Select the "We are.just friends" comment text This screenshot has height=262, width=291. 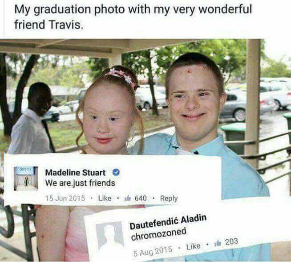[x=80, y=183]
